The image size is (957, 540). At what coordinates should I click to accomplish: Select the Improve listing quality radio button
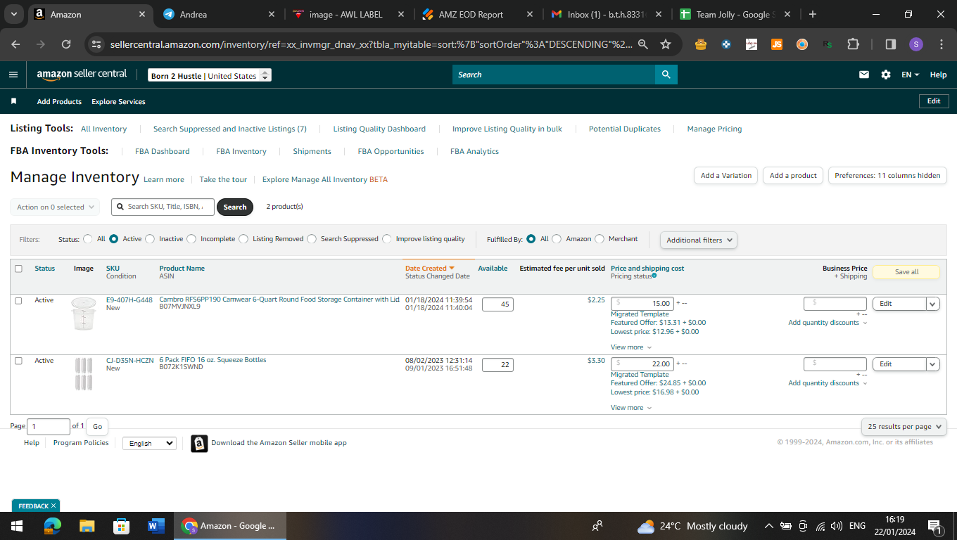387,239
